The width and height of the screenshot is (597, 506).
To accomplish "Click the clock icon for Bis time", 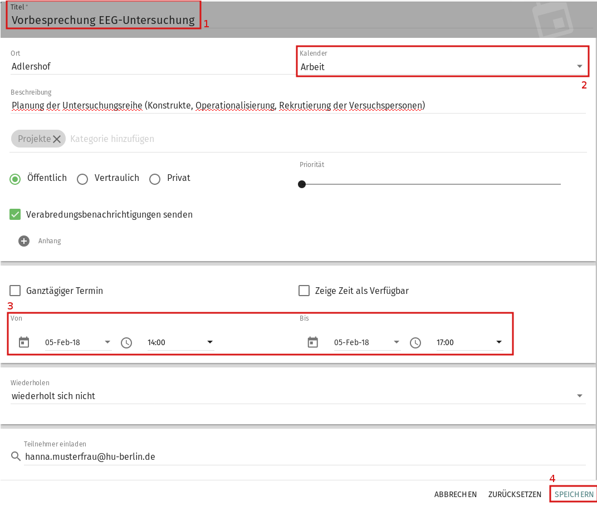I will click(415, 342).
